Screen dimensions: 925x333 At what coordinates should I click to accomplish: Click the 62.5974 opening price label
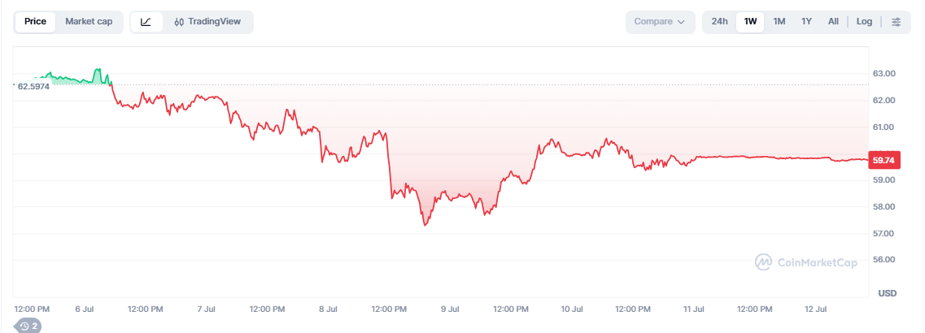click(33, 86)
